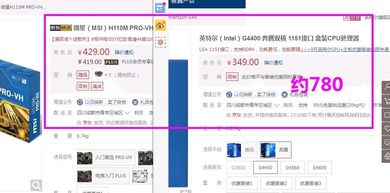Screen dimensions: 390x193
Task: Open the shopping cart sidebar icon
Action: (x=387, y=101)
